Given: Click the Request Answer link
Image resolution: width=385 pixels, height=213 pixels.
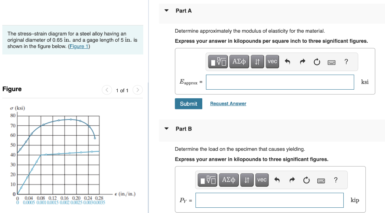Looking at the screenshot, I should point(228,103).
